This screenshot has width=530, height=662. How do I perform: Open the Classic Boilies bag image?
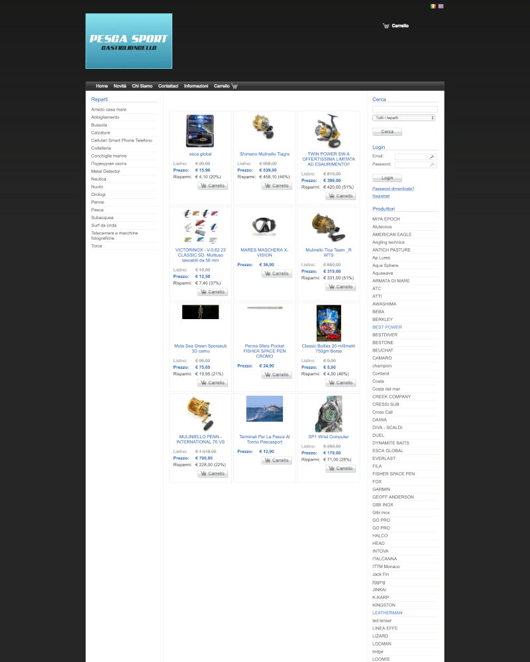pos(329,323)
